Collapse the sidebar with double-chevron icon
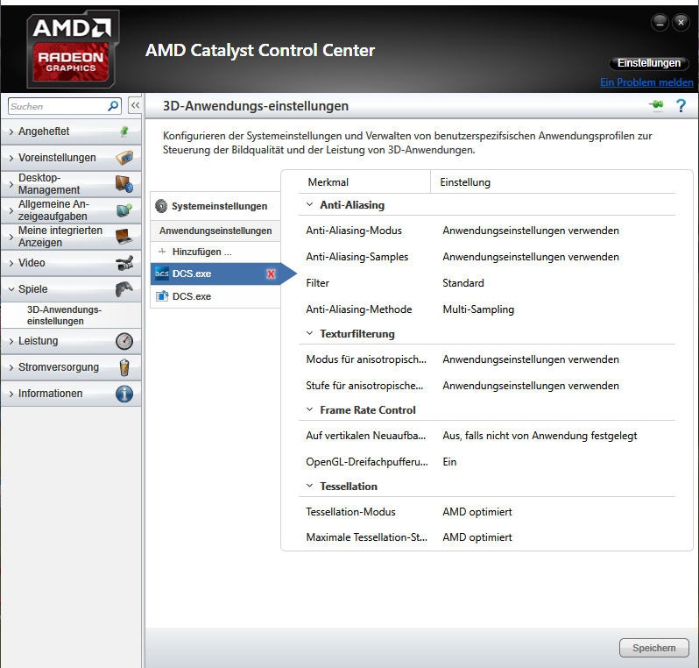Screen dimensions: 699x668 point(135,106)
